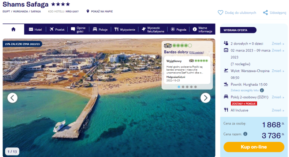This screenshot has height=157, width=289.
Task: Click the share icon
Action: point(266,13)
